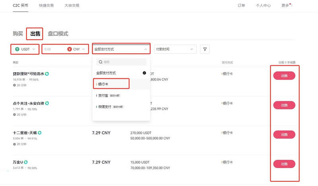Click verified badge next to 点个关注-永安白资
Screen dimensions: 318x186
pyautogui.click(x=47, y=104)
